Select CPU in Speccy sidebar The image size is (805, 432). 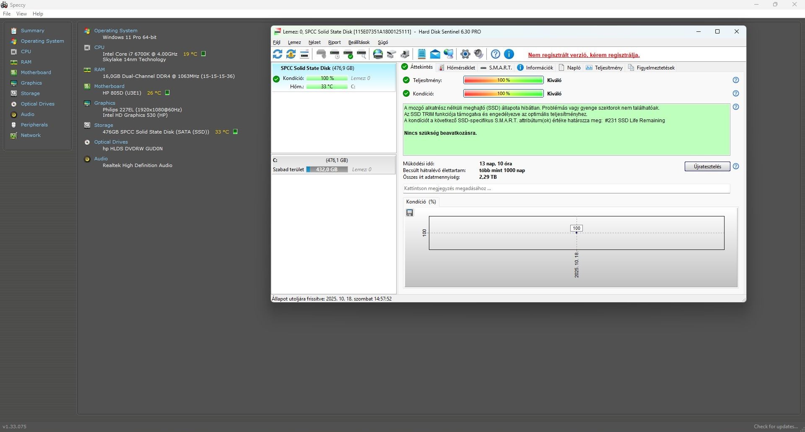click(x=26, y=51)
